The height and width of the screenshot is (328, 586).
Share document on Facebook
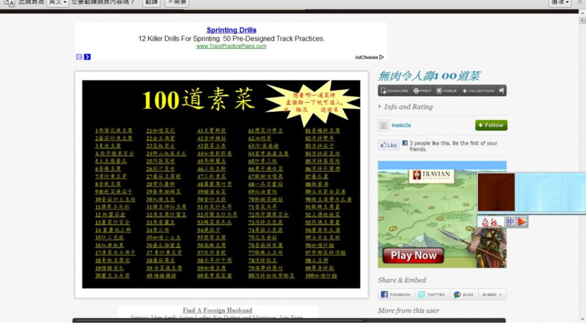396,295
